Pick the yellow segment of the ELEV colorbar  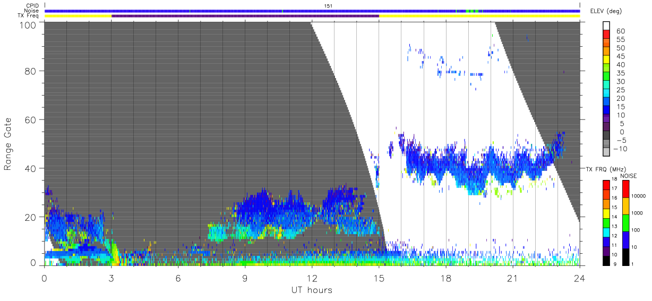607,60
